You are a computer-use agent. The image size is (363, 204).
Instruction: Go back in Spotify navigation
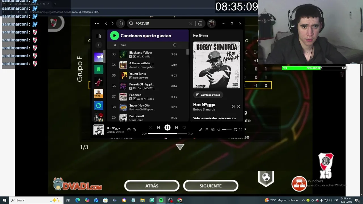(106, 24)
